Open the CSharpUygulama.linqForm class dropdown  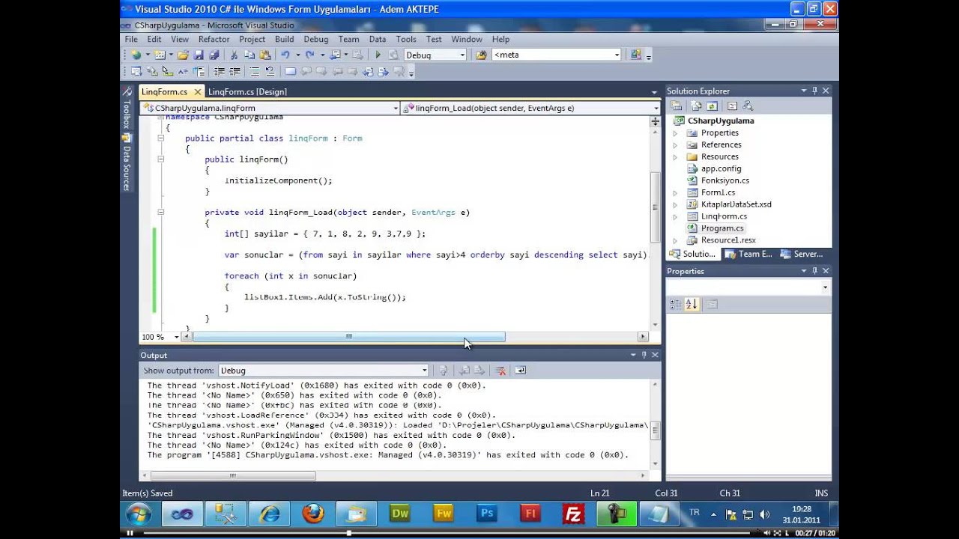pos(396,108)
